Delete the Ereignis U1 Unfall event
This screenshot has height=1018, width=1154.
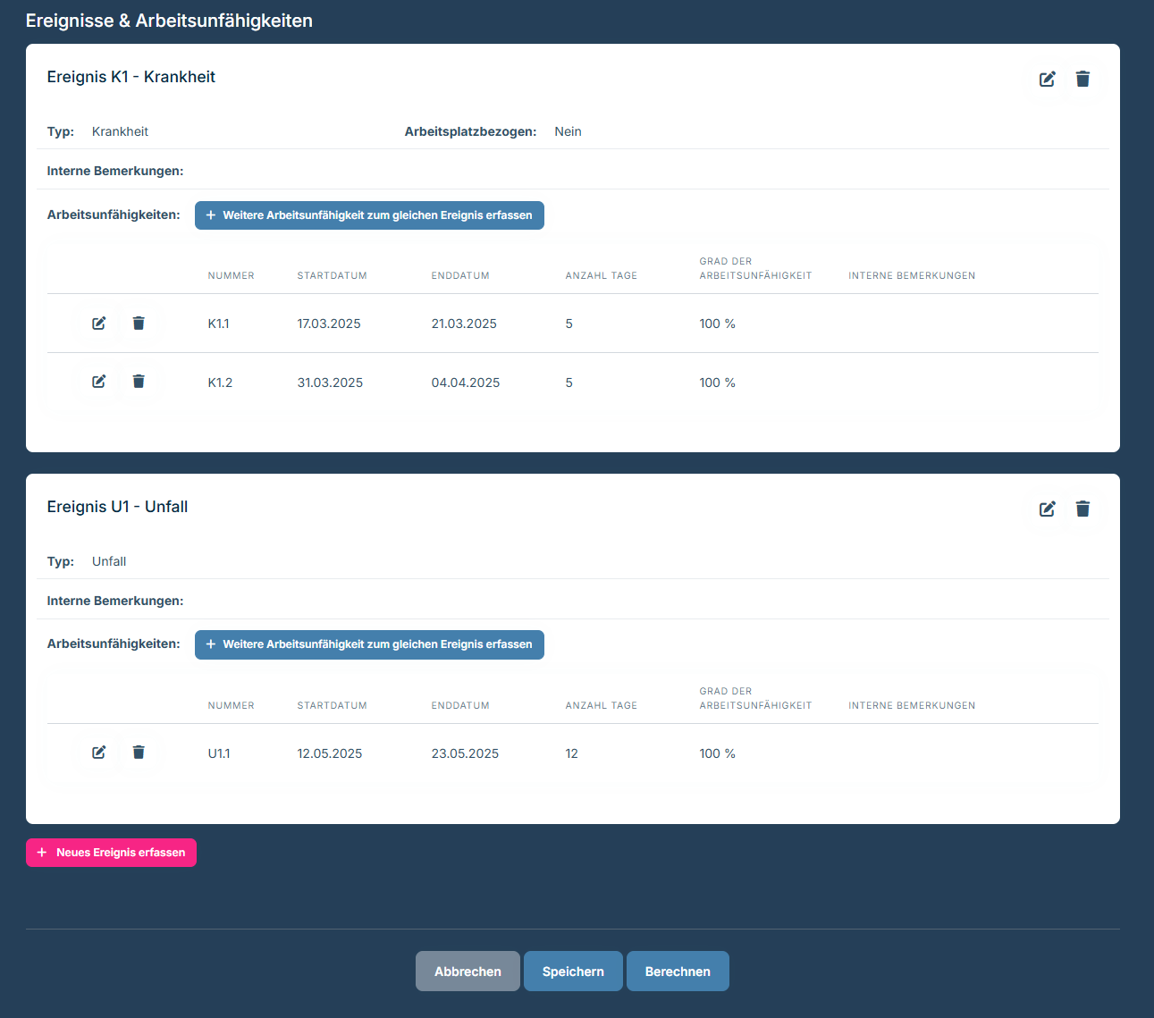[x=1082, y=509]
